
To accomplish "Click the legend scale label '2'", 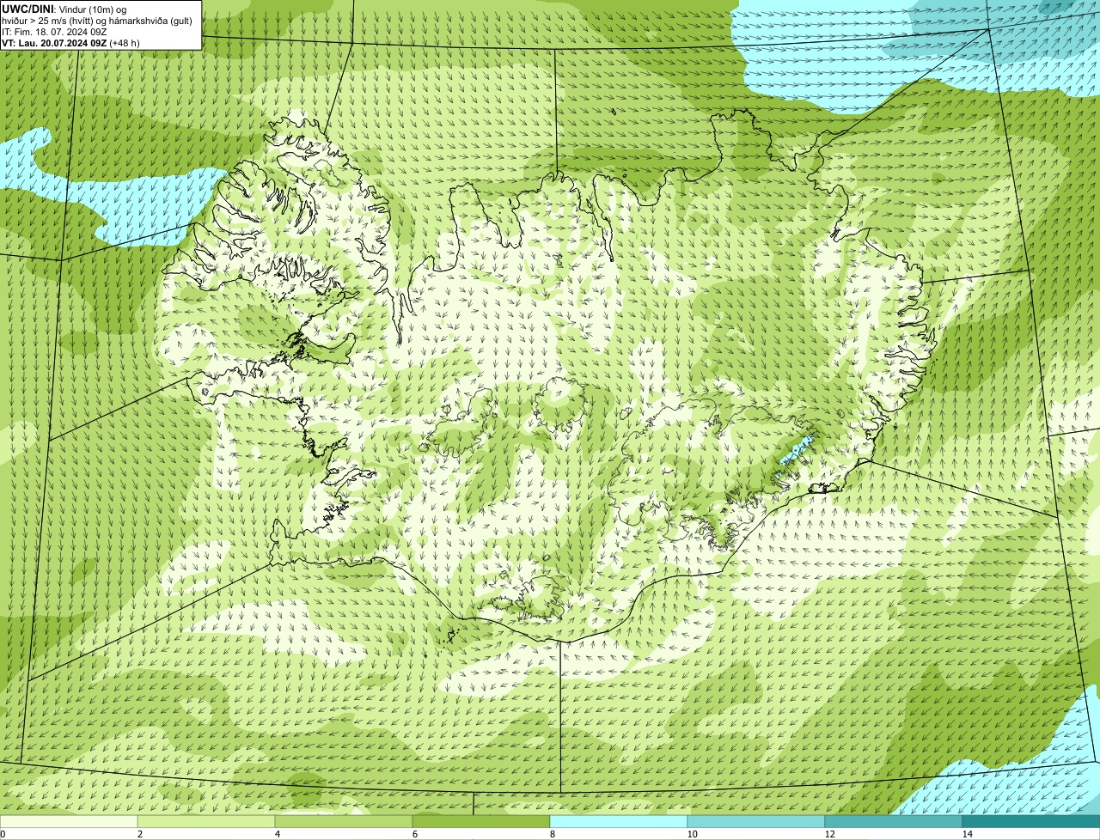I will 139,834.
